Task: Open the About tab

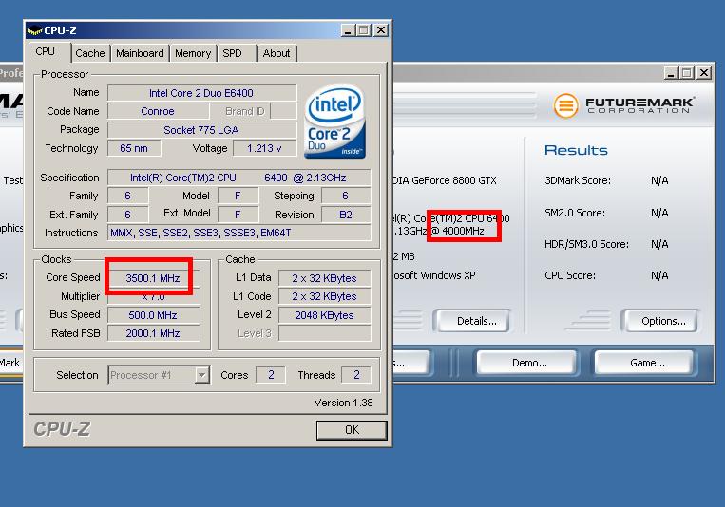Action: pyautogui.click(x=277, y=53)
